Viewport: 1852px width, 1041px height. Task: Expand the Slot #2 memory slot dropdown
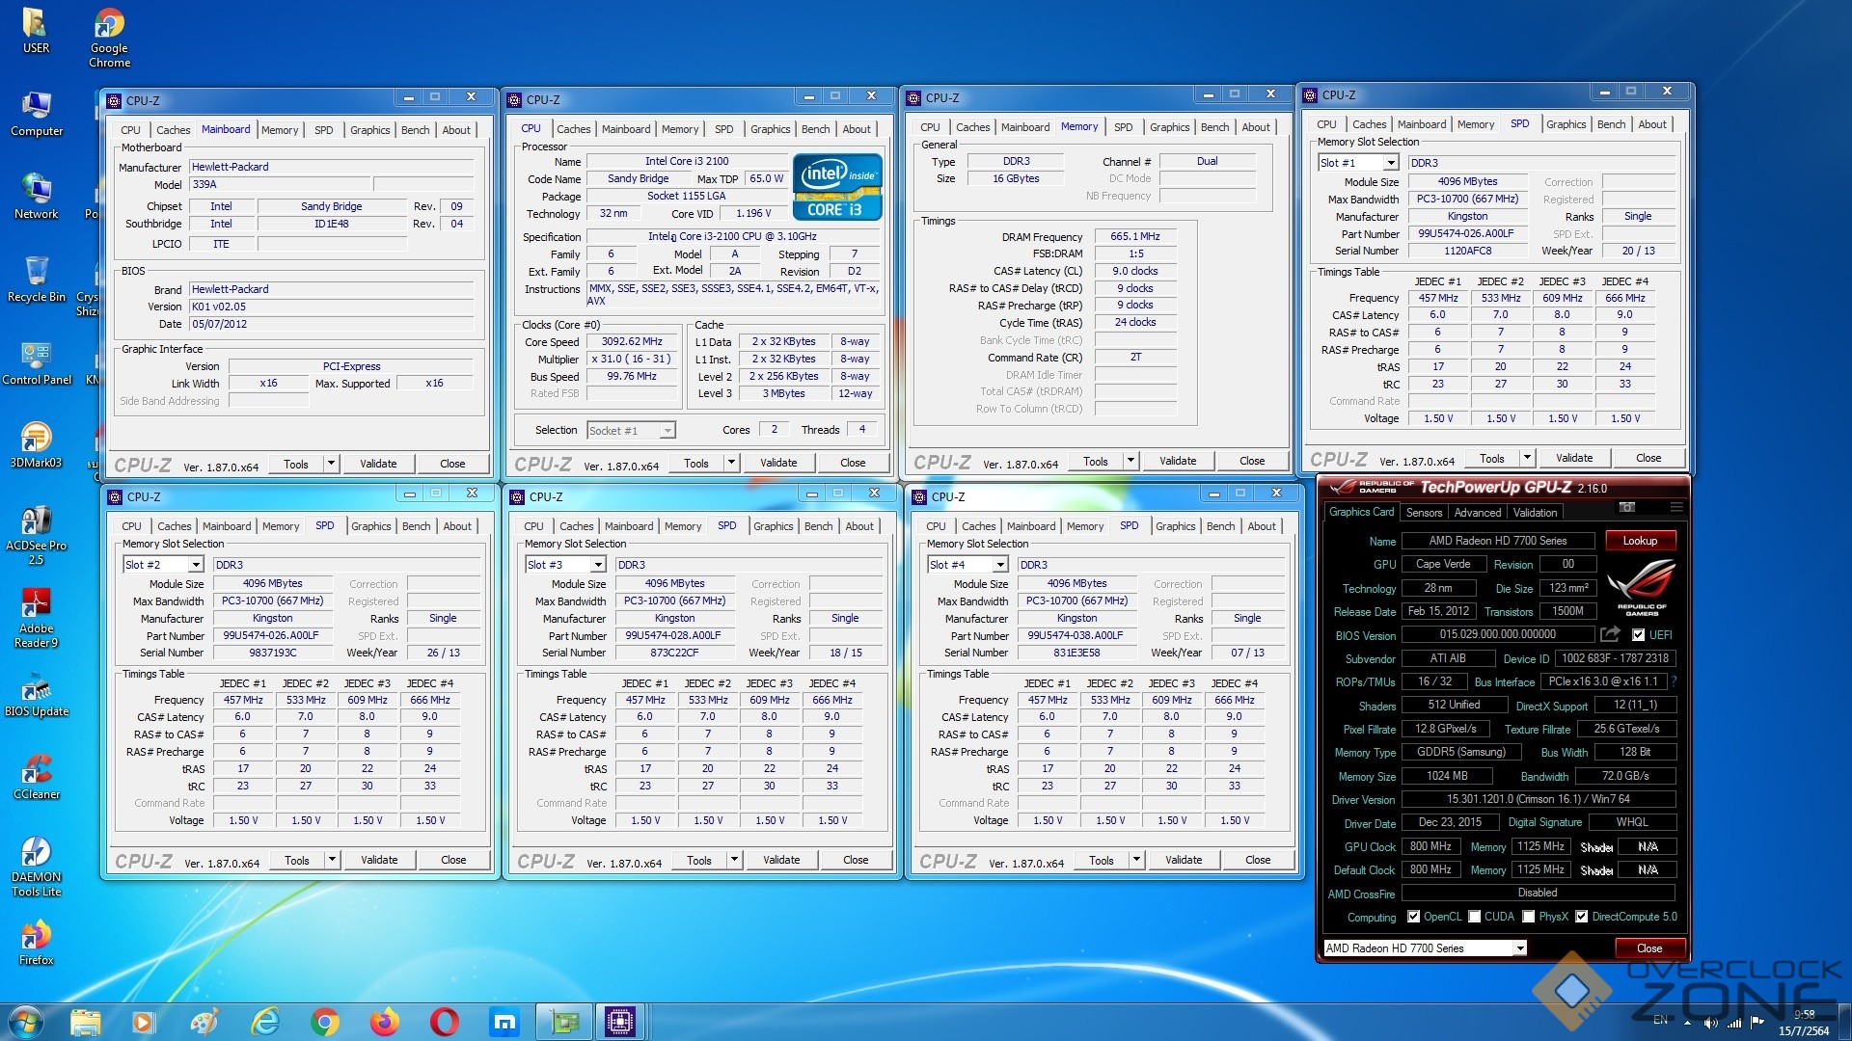[196, 565]
